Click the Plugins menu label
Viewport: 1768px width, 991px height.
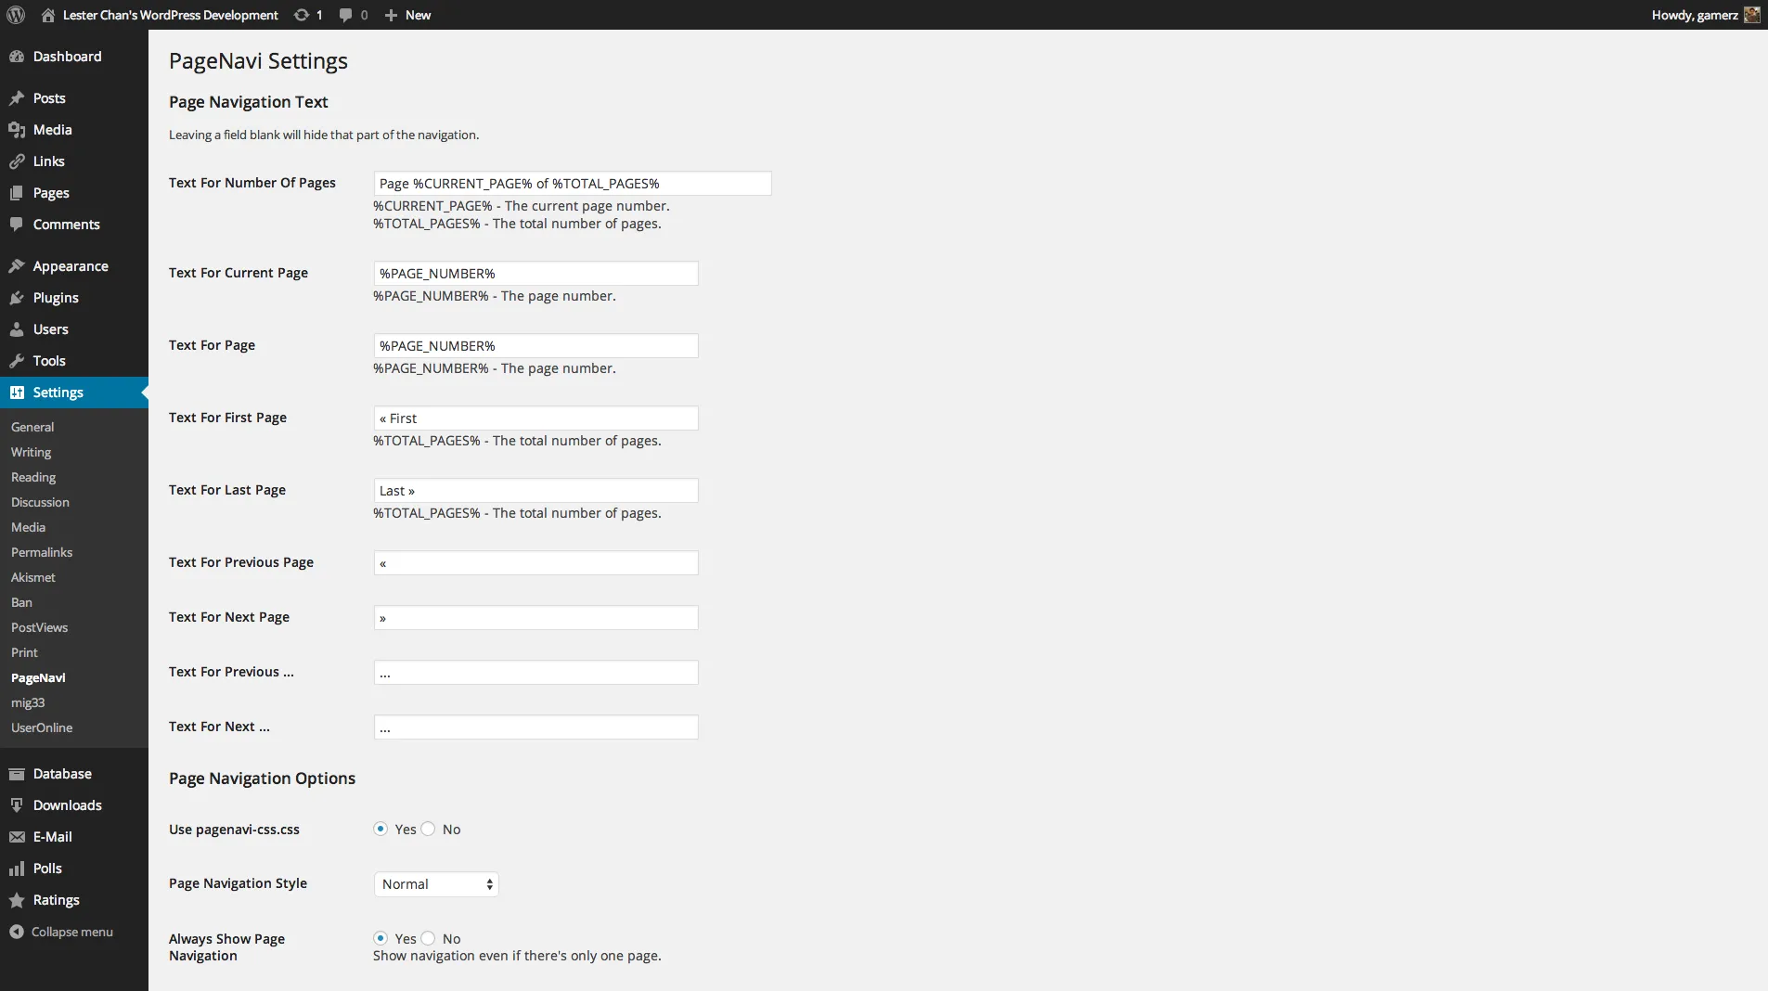tap(56, 298)
